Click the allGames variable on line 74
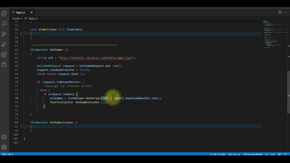Image resolution: width=290 pixels, height=163 pixels. tap(56, 98)
